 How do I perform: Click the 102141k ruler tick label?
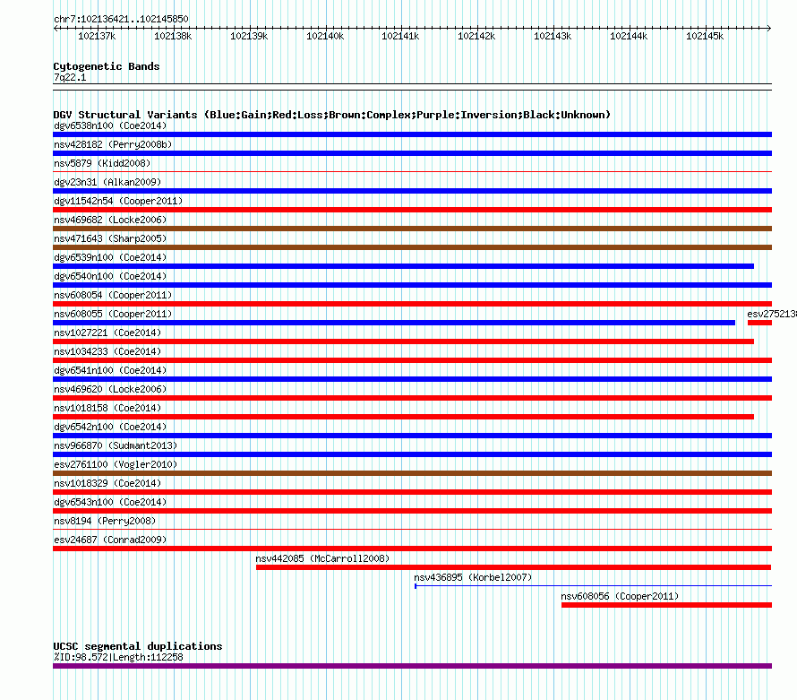pos(400,36)
